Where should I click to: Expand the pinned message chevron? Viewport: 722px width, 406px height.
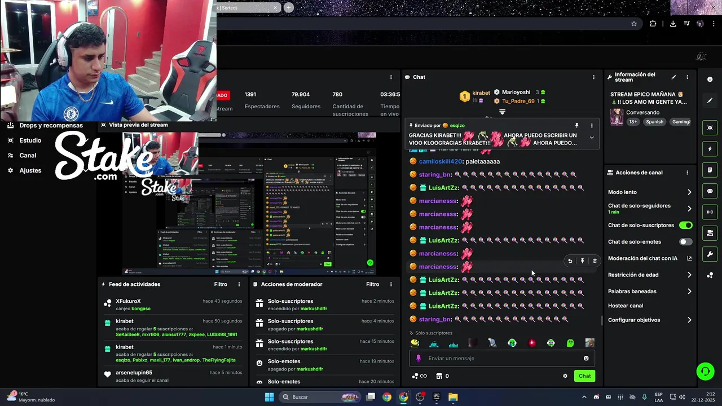tap(592, 138)
